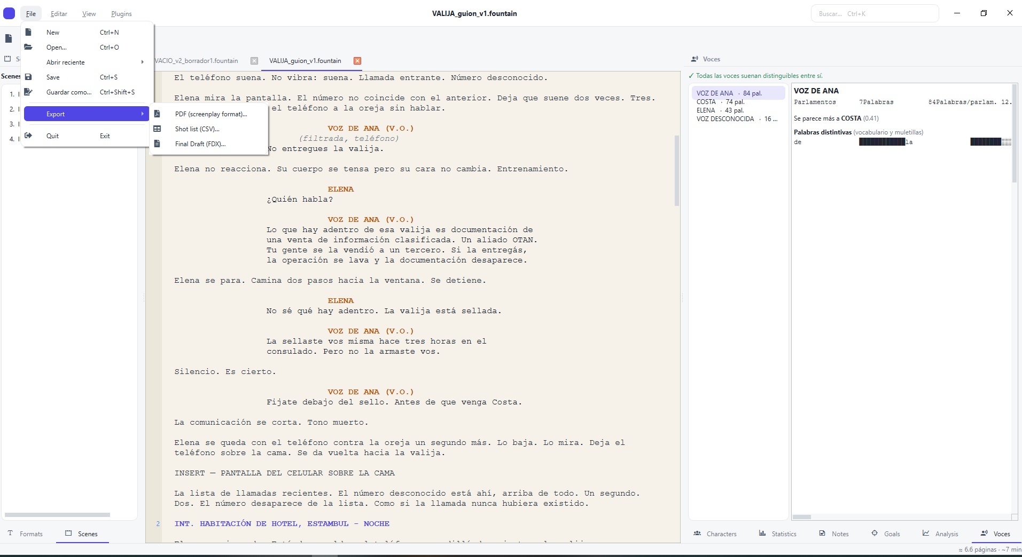Click the Final Draft FDX file icon

point(157,144)
